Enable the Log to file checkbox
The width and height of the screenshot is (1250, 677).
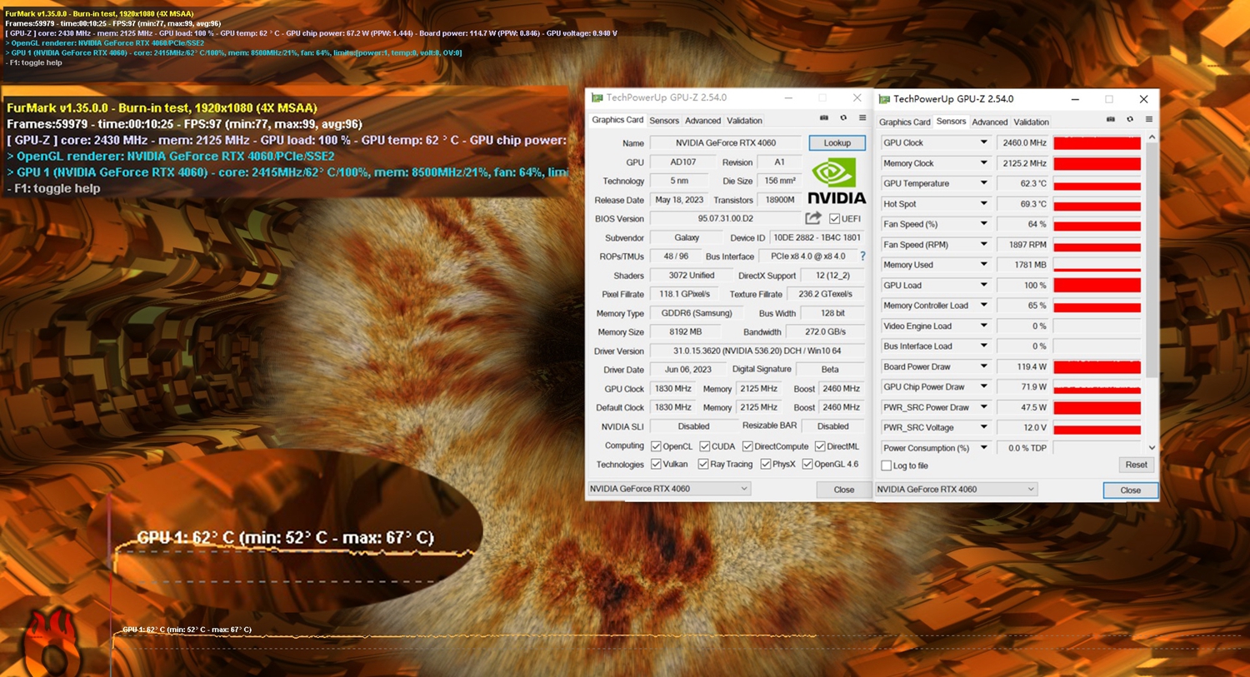tap(887, 465)
